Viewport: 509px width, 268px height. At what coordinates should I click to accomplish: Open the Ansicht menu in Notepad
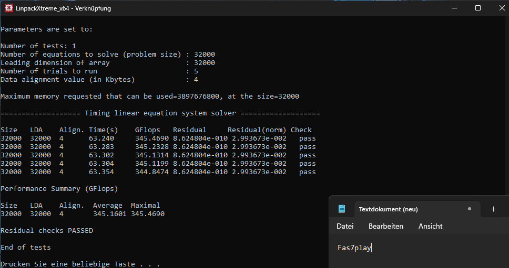[x=431, y=226]
